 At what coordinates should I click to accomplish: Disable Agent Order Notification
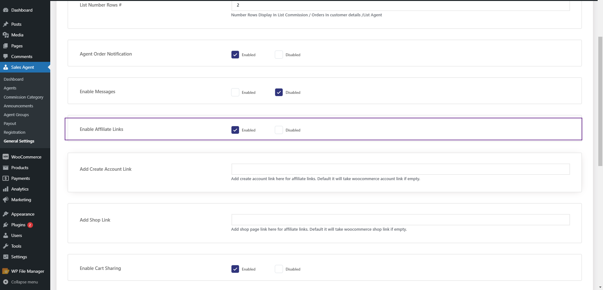click(x=278, y=55)
